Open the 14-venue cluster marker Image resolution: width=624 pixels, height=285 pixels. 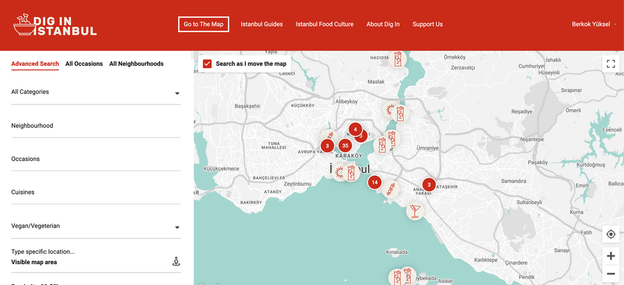374,183
